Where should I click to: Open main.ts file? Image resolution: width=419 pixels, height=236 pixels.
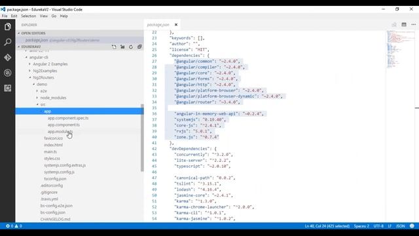[50, 151]
